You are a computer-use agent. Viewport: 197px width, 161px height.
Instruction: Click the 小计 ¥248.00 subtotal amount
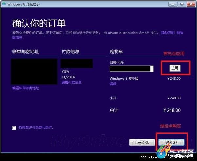pos(174,98)
